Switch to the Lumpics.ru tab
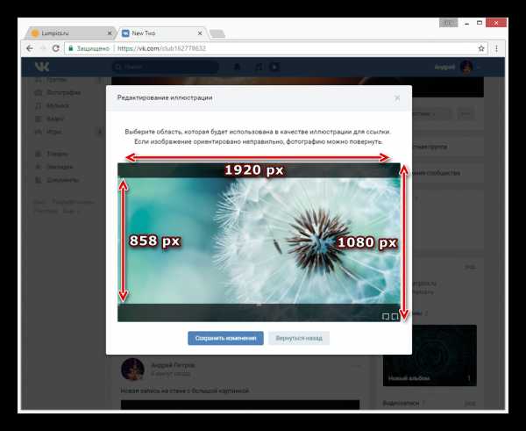The image size is (526, 431). pyautogui.click(x=70, y=33)
